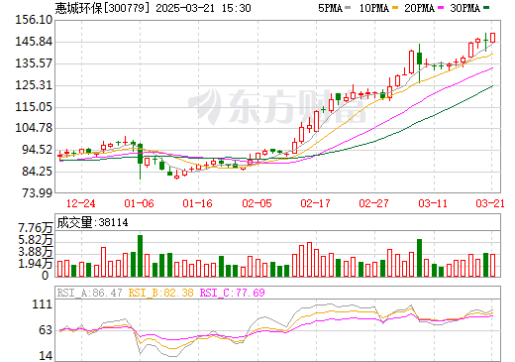This screenshot has height=362, width=515.
Task: Click the 20PMA magenta legend swatch
Action: coord(441,8)
